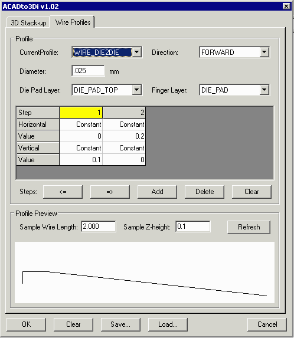
Task: Confirm with the OK button
Action: coord(27,324)
